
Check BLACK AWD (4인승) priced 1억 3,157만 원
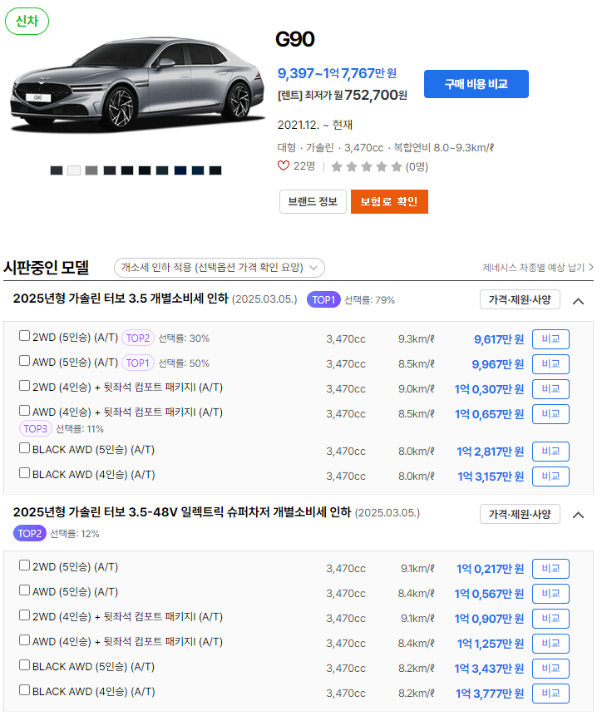(25, 473)
